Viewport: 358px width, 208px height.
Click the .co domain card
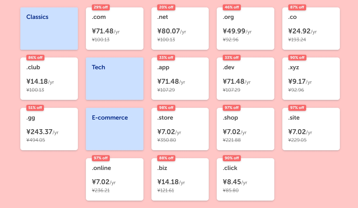(311, 29)
